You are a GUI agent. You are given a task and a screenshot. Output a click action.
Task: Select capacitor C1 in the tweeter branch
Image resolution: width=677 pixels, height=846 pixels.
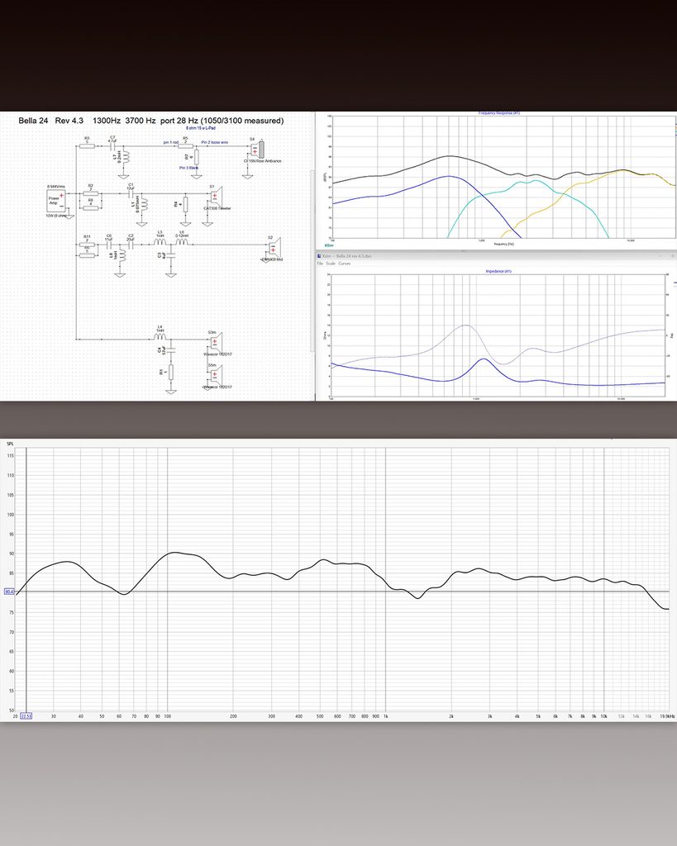pos(130,192)
